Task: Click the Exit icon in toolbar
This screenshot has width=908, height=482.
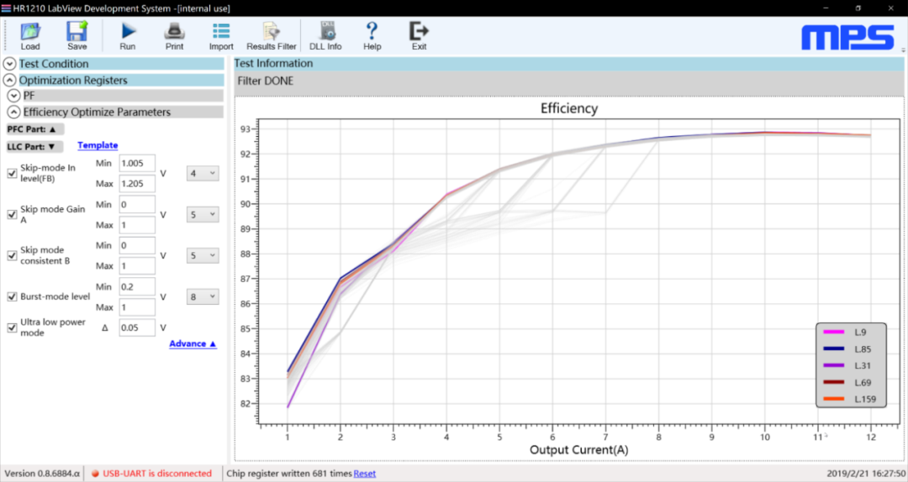Action: pyautogui.click(x=419, y=32)
